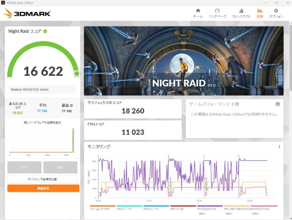Click the info icon beside 最高 score
Viewport: 292px width, 220px height.
point(72,105)
